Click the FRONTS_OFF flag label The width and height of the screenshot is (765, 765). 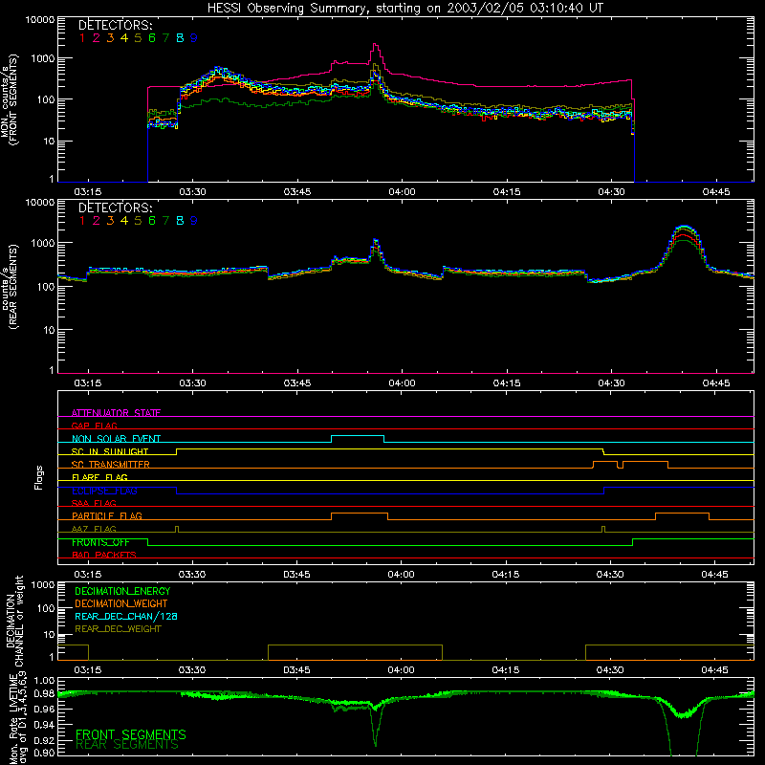[x=100, y=542]
